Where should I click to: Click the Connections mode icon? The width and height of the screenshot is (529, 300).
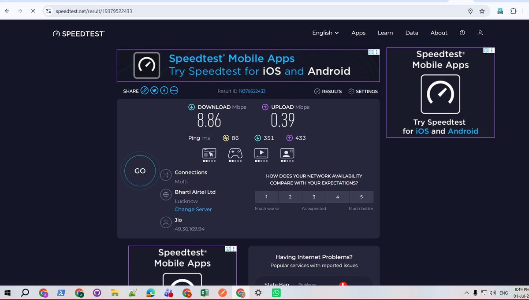(166, 175)
